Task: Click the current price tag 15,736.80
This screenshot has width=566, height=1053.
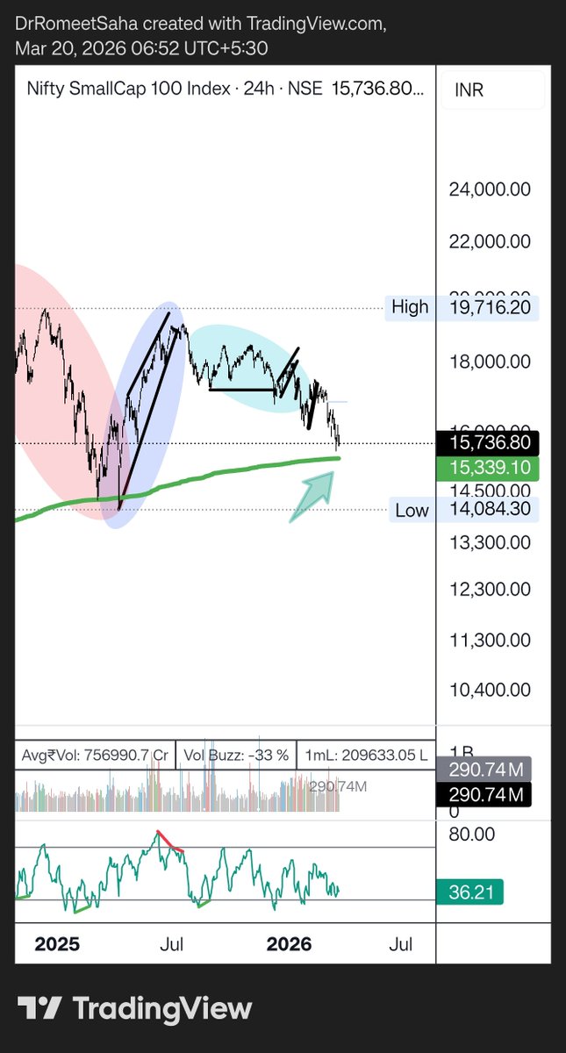Action: point(487,444)
